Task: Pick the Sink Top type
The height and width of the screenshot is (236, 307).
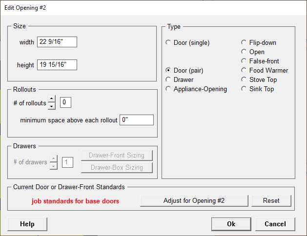Action: click(244, 89)
